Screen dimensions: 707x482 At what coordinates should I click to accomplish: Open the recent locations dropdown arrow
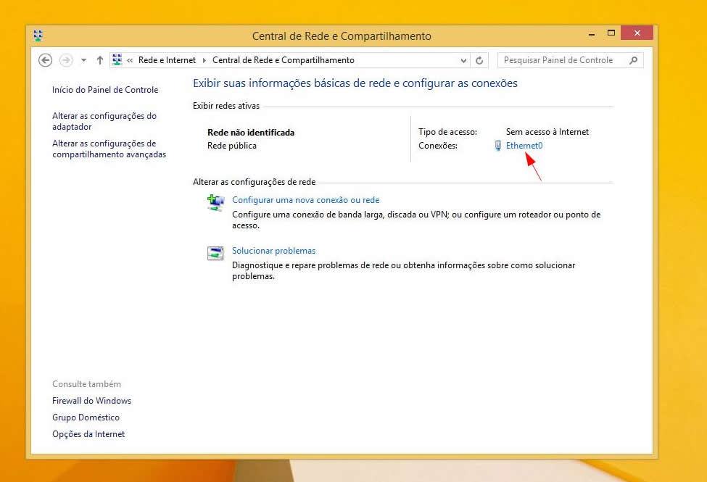click(84, 60)
